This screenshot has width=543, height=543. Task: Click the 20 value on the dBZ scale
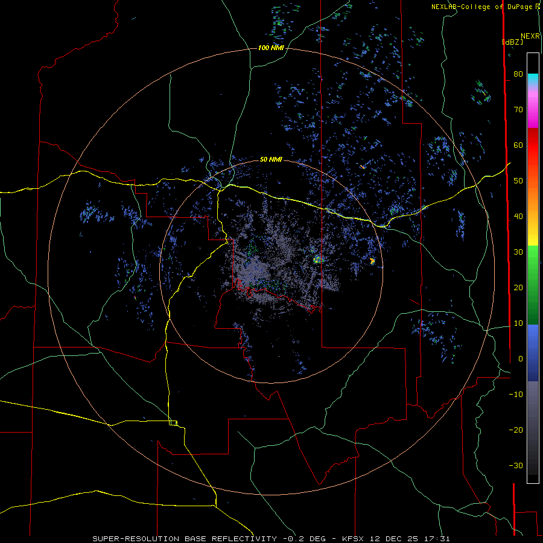(518, 287)
